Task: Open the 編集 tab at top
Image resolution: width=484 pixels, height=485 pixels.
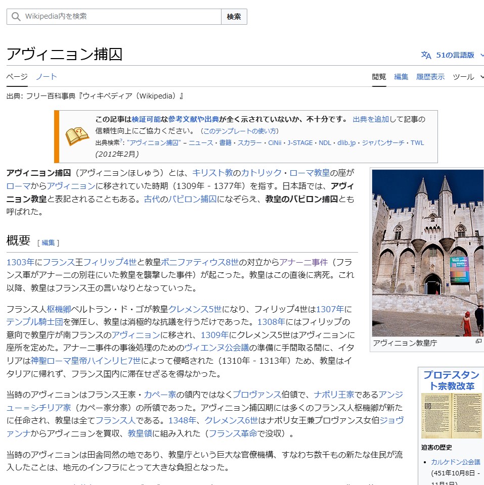Action: point(401,77)
